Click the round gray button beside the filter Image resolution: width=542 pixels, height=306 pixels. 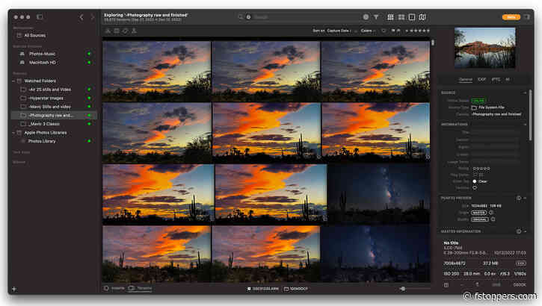click(x=366, y=17)
